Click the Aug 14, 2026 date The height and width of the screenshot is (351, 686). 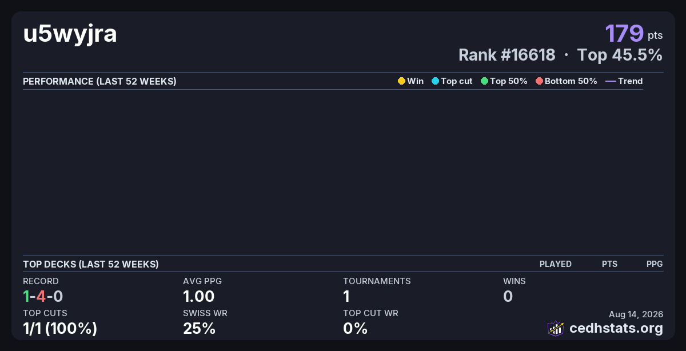[636, 314]
